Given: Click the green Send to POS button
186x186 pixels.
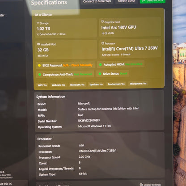Looking at the screenshot, I should tap(152, 1).
